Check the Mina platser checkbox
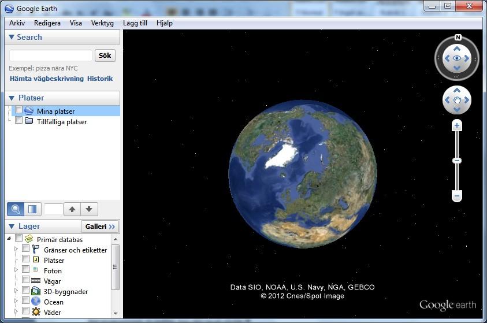 (x=18, y=110)
